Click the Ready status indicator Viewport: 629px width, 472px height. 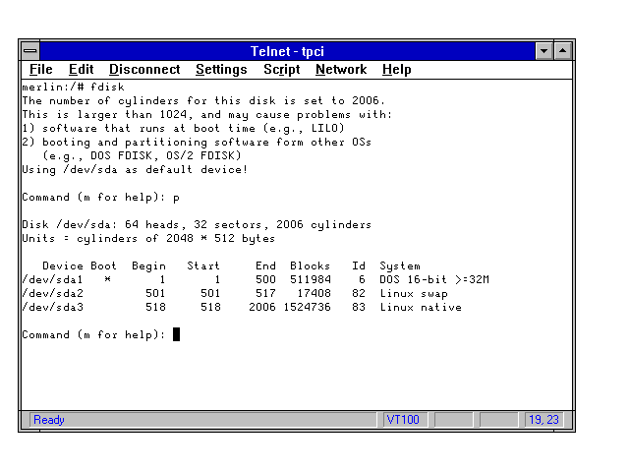click(49, 420)
